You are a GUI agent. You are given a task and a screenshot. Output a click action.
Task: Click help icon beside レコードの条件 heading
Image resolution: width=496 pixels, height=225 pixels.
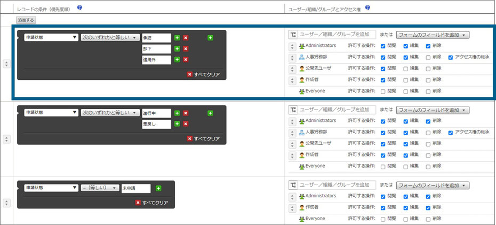pyautogui.click(x=79, y=8)
